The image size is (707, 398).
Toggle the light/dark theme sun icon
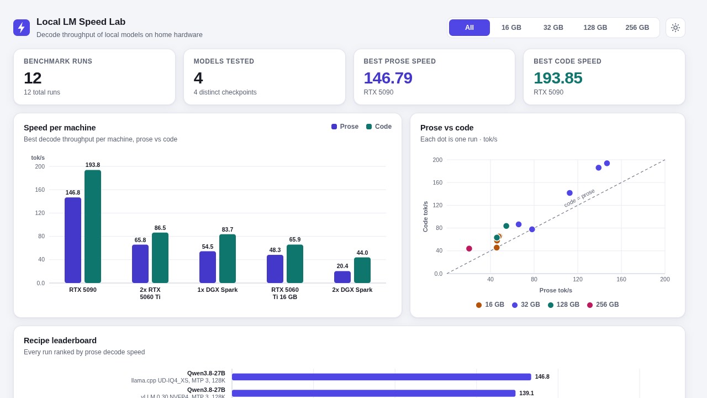(x=675, y=28)
